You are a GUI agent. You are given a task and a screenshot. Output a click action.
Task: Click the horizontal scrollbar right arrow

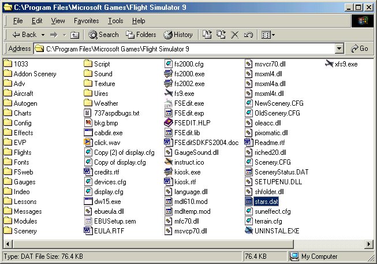(369, 244)
